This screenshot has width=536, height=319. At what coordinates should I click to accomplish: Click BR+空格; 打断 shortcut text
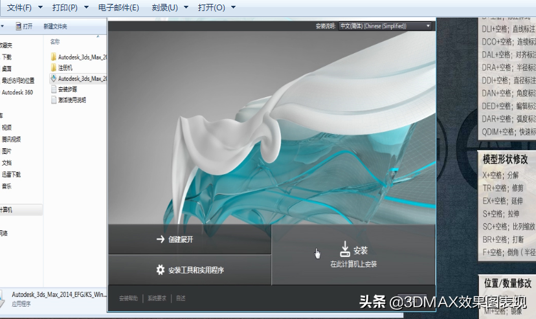pyautogui.click(x=503, y=239)
